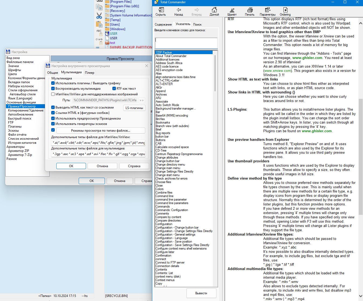Print the help topic with Печать icon
The height and width of the screenshot is (301, 363).
pyautogui.click(x=250, y=10)
